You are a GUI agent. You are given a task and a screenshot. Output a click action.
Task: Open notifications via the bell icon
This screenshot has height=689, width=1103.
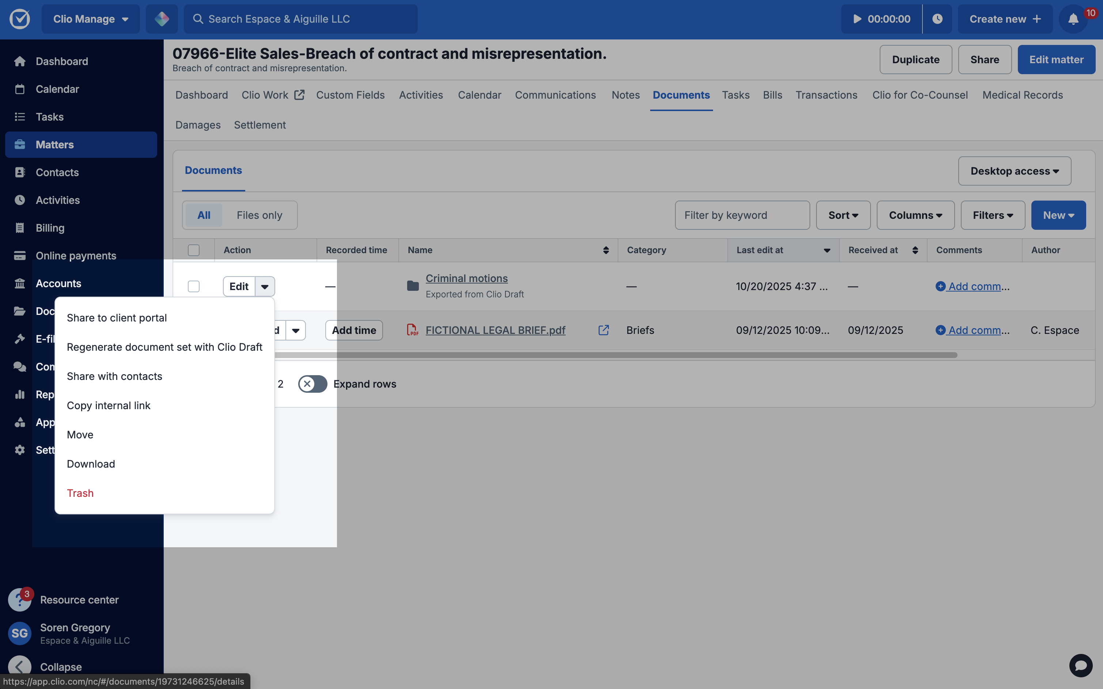(x=1073, y=19)
